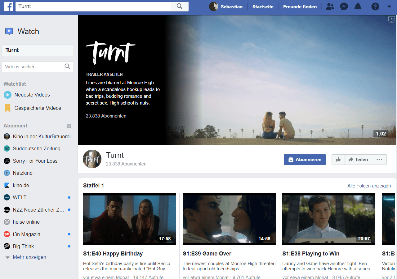Click 23.838 Abonnenten under Turnt title

click(x=126, y=164)
